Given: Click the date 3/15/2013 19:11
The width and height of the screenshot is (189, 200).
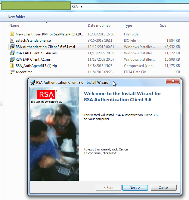Looking at the screenshot, I should [100, 41].
